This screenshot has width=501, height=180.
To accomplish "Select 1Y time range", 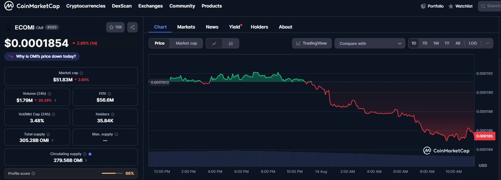I will point(447,43).
